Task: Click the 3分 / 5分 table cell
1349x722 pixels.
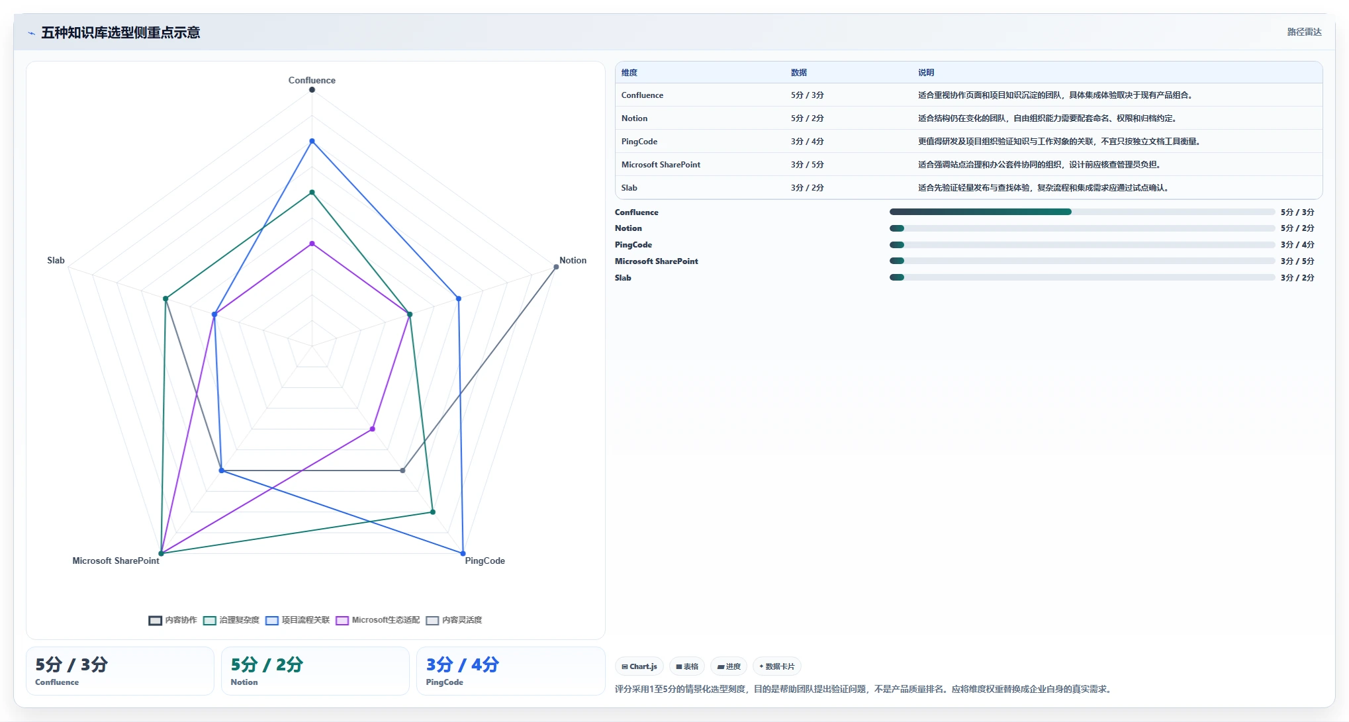Action: [808, 165]
